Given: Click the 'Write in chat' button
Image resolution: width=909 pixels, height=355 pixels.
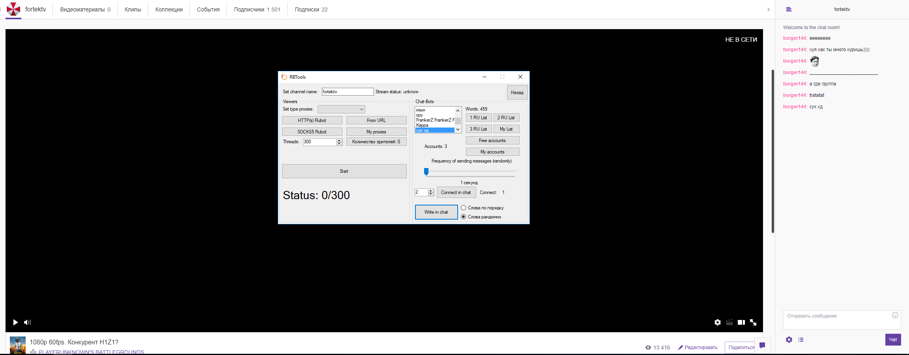Looking at the screenshot, I should tap(436, 212).
